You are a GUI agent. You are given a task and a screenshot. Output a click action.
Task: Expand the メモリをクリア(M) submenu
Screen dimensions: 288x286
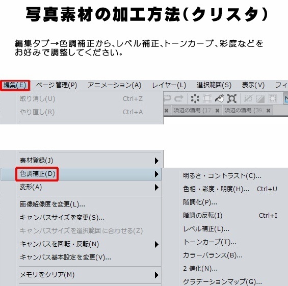[x=82, y=275]
